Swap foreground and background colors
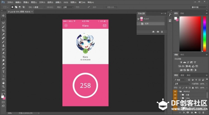Viewport: 209px width, 115px height. (x=4, y=94)
